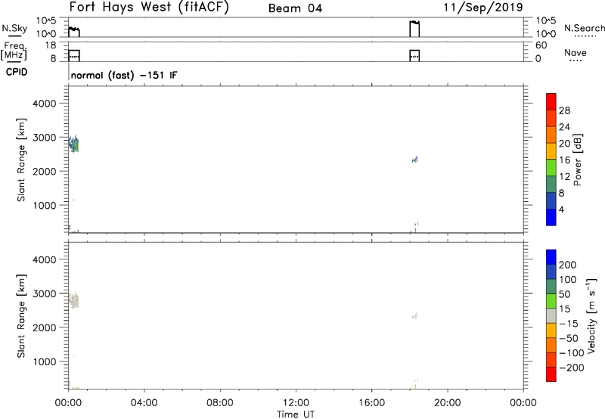Click the 'Power [dB]' colorbar title
605x419 pixels.
pos(578,160)
